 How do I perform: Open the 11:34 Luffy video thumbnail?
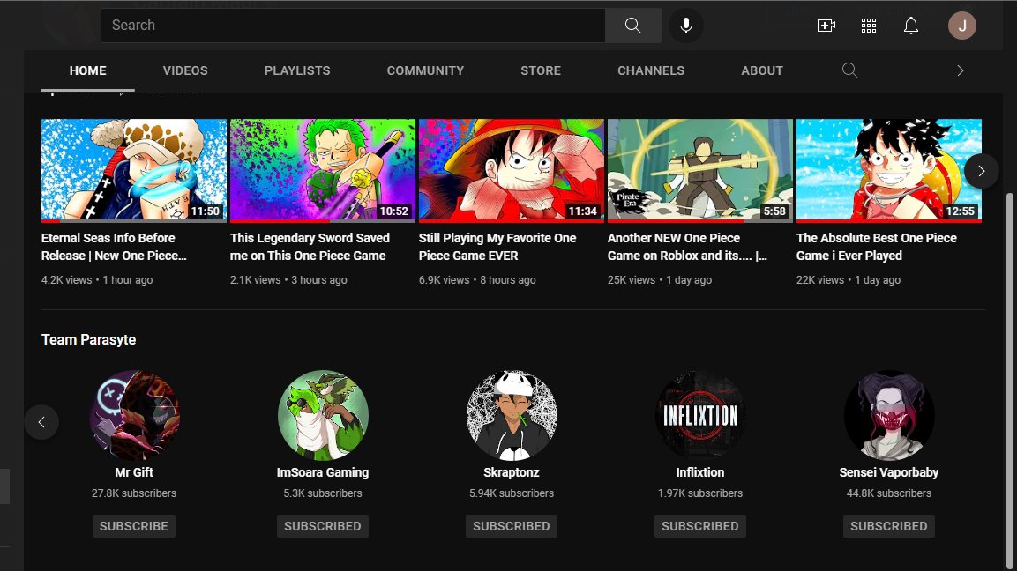coord(511,170)
